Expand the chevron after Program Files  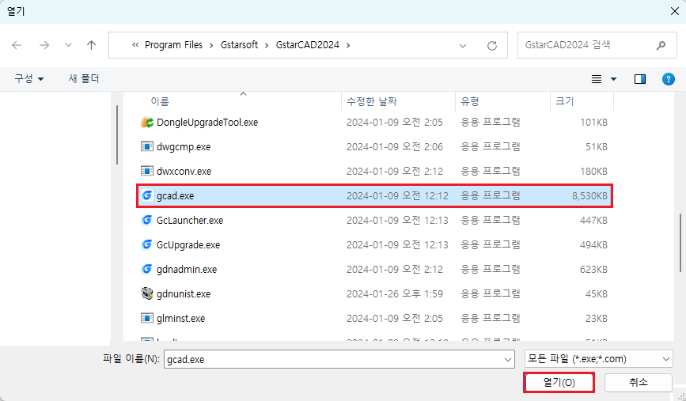click(212, 45)
